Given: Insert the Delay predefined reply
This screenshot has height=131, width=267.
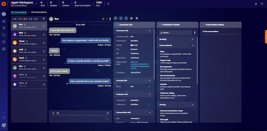Looking at the screenshot, I should 176,54.
